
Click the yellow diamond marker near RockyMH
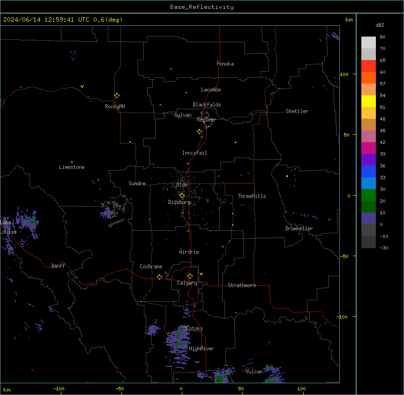[x=117, y=95]
